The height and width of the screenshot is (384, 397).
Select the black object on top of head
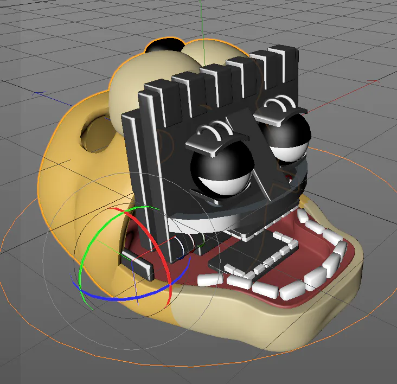pyautogui.click(x=166, y=45)
